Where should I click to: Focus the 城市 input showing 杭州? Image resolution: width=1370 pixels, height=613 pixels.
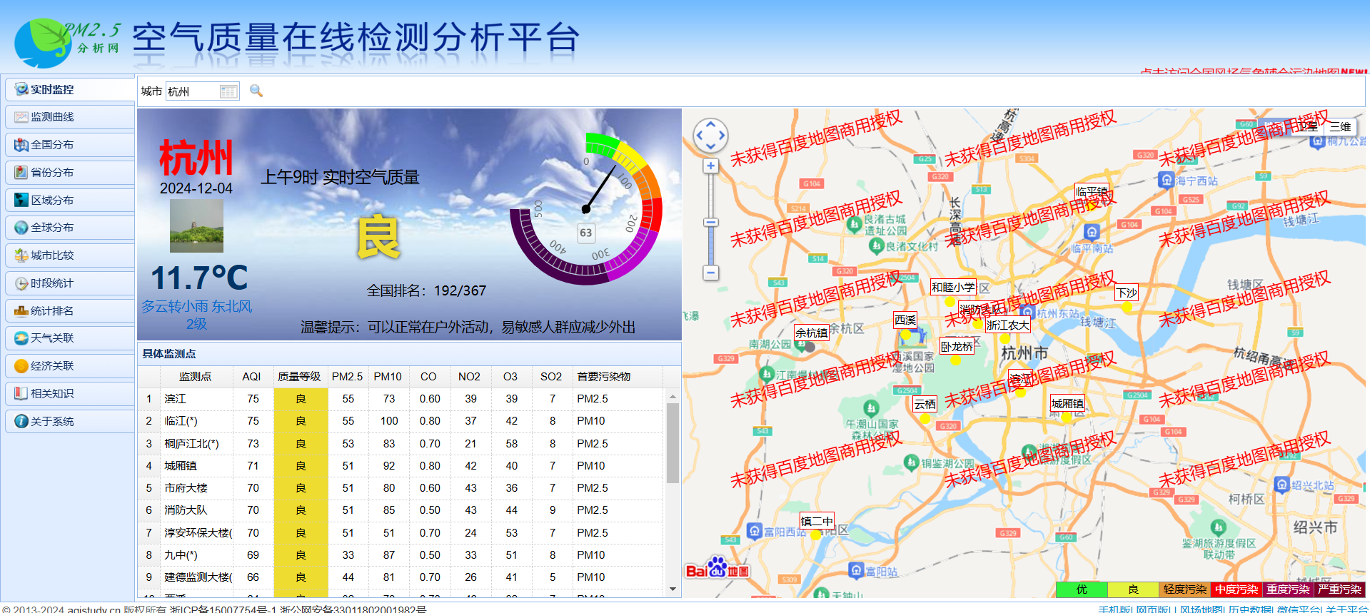[193, 91]
